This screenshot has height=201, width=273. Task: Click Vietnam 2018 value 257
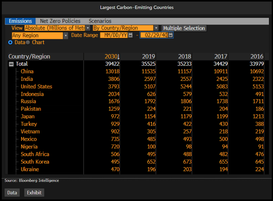click(187, 131)
